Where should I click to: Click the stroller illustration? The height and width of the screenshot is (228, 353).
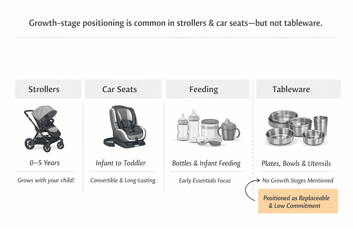click(44, 128)
